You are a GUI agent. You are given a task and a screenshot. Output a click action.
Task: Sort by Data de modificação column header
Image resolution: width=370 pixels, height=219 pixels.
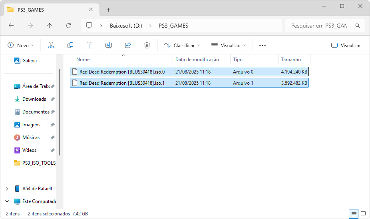(x=197, y=60)
